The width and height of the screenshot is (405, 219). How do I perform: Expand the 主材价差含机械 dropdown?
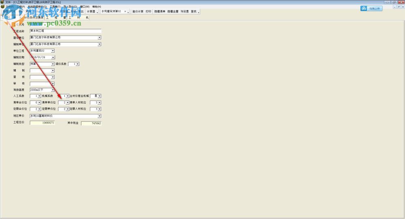pyautogui.click(x=100, y=96)
